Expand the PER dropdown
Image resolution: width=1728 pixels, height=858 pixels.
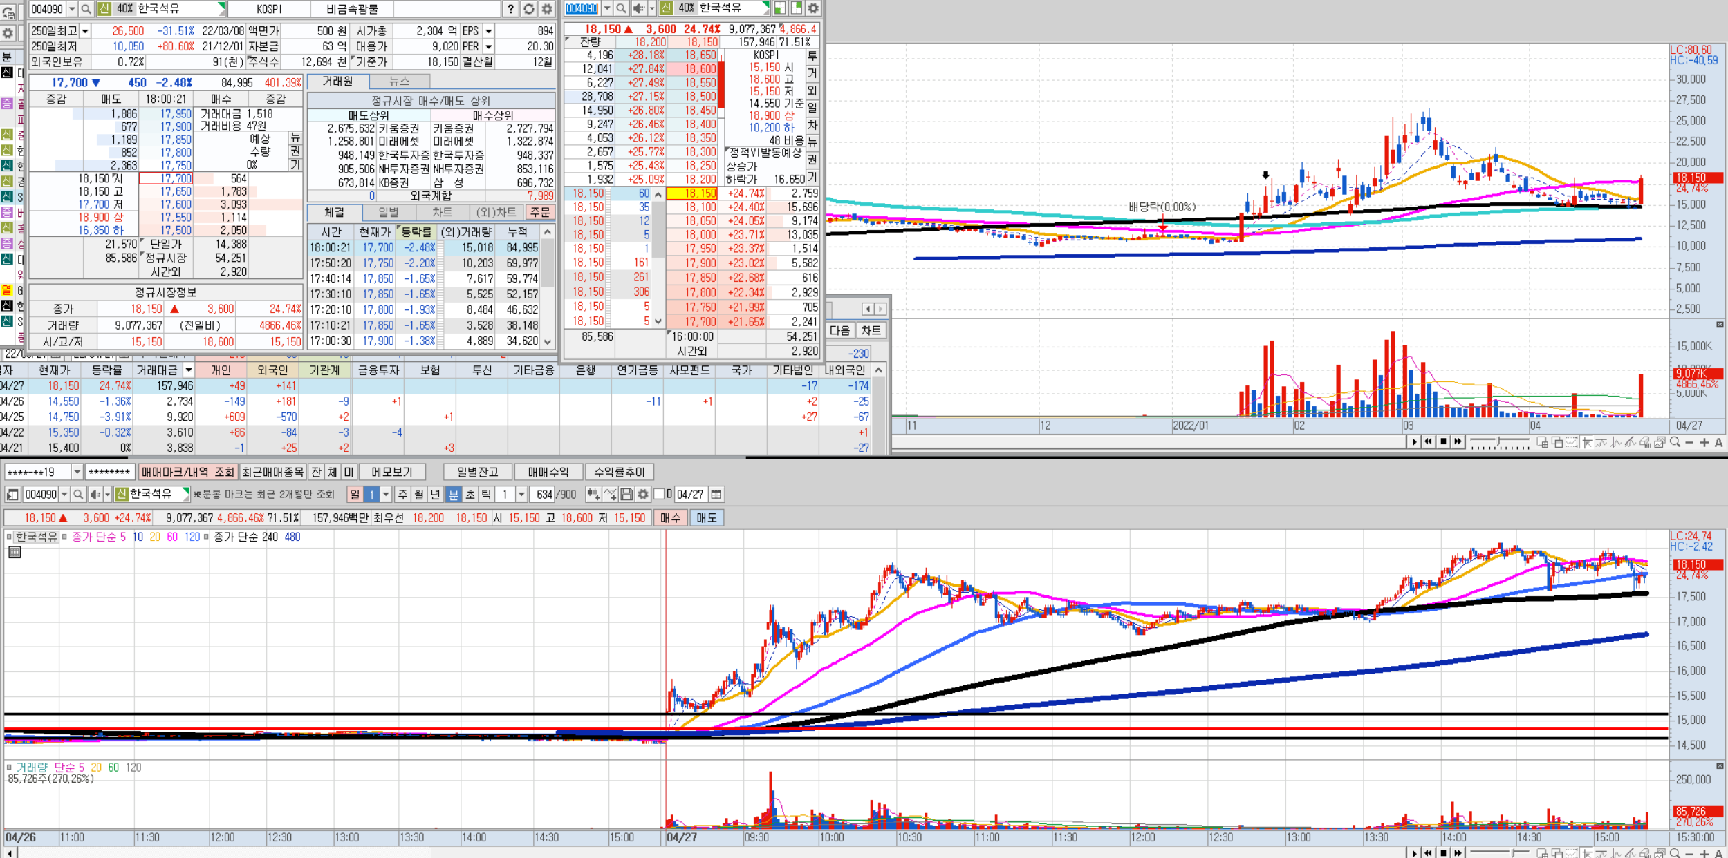click(489, 46)
